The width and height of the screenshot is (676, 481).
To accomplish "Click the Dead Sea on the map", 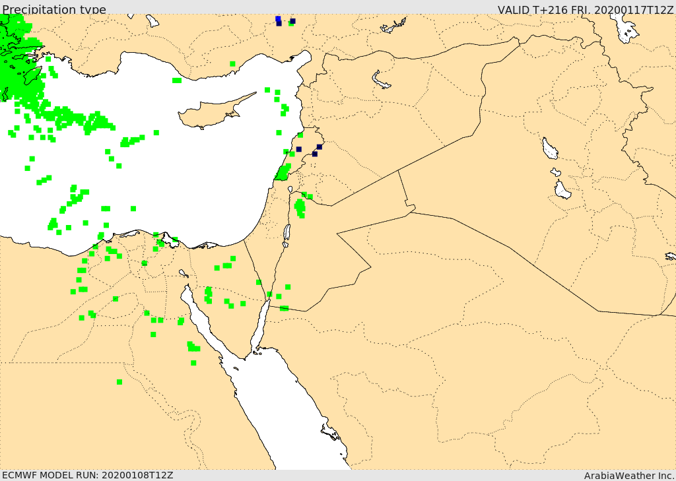I will coord(287,233).
